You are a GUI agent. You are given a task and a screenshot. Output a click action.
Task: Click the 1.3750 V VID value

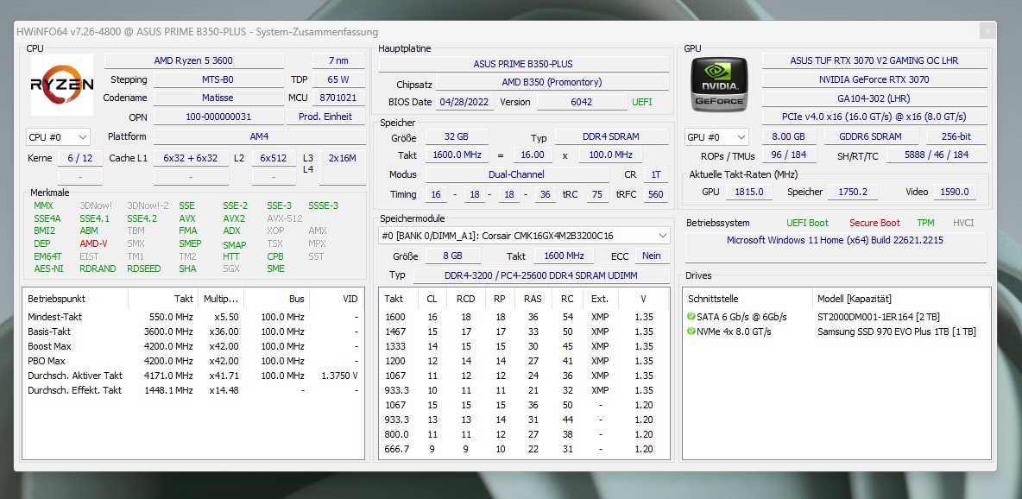(339, 376)
